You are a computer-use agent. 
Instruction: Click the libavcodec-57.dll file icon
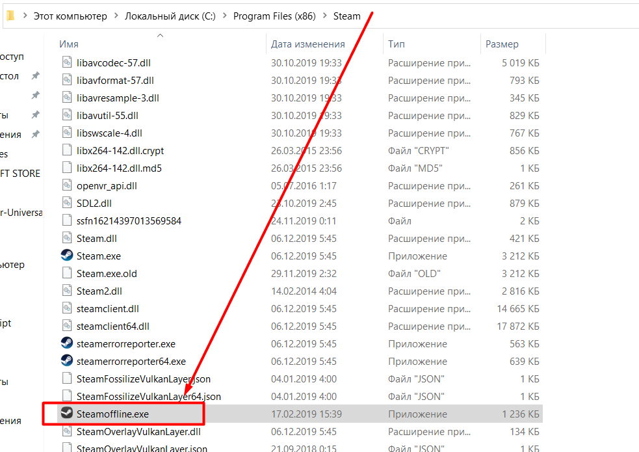[x=66, y=62]
